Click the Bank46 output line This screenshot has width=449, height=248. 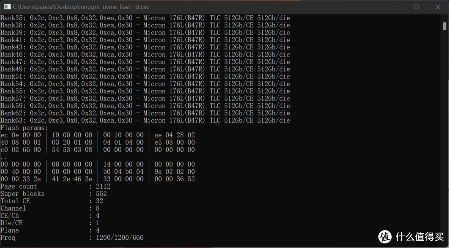coord(145,54)
